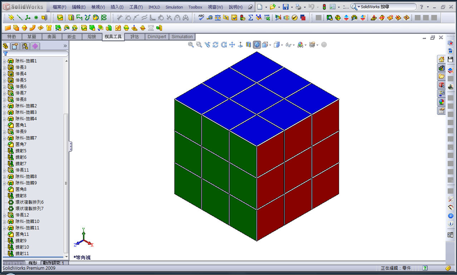The height and width of the screenshot is (275, 457).
Task: Click the Print icon
Action: pos(298,7)
